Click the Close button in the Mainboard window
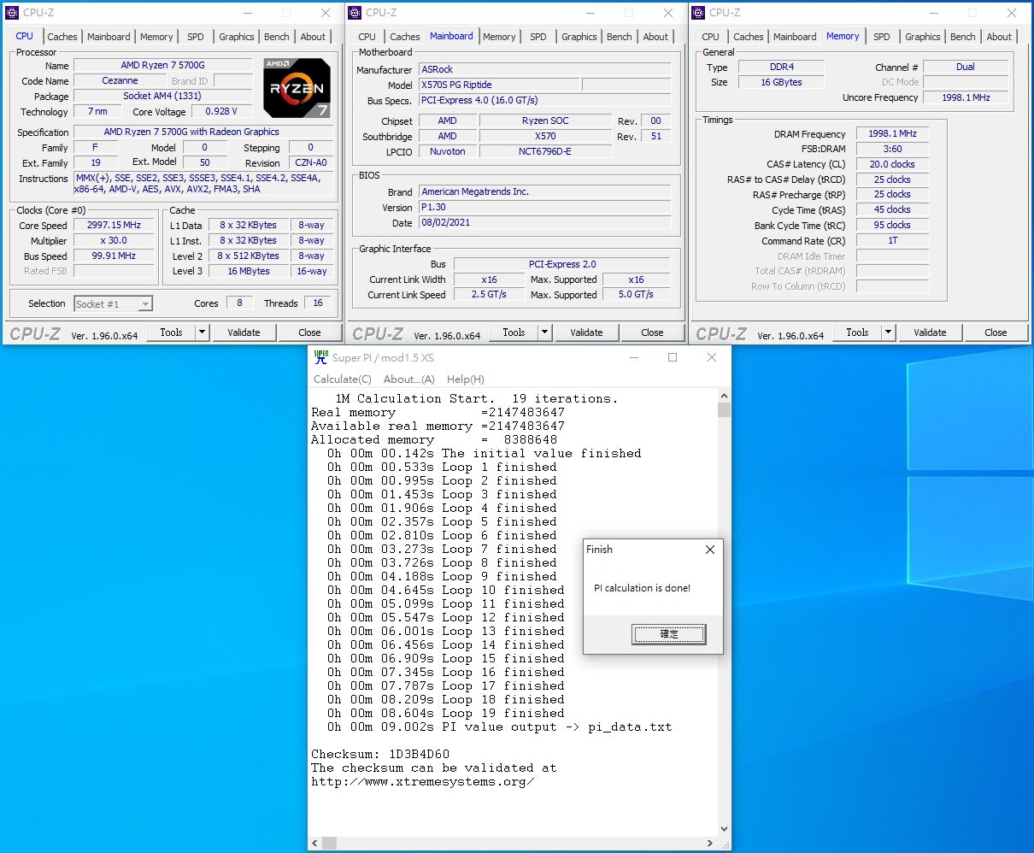 (x=652, y=332)
